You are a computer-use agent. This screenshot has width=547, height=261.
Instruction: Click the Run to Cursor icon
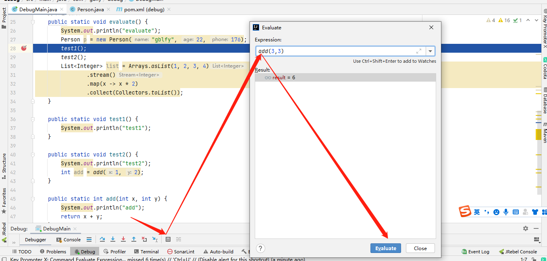click(x=155, y=239)
